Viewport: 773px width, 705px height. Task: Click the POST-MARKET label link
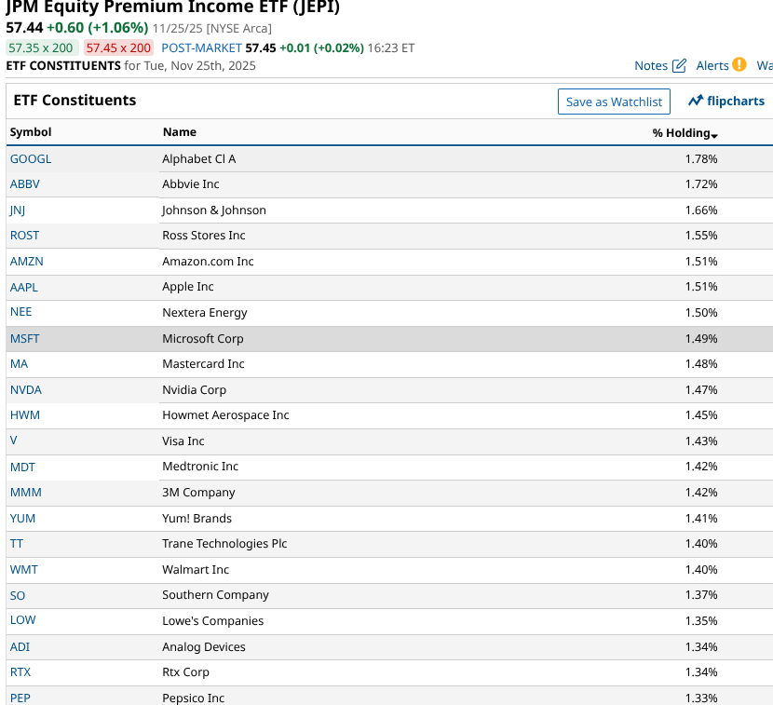(x=201, y=47)
